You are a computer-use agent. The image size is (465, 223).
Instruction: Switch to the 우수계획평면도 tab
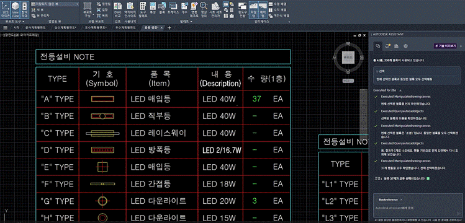coord(126,27)
